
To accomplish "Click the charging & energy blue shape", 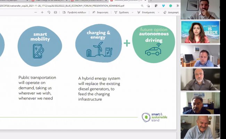I will click(x=98, y=43).
